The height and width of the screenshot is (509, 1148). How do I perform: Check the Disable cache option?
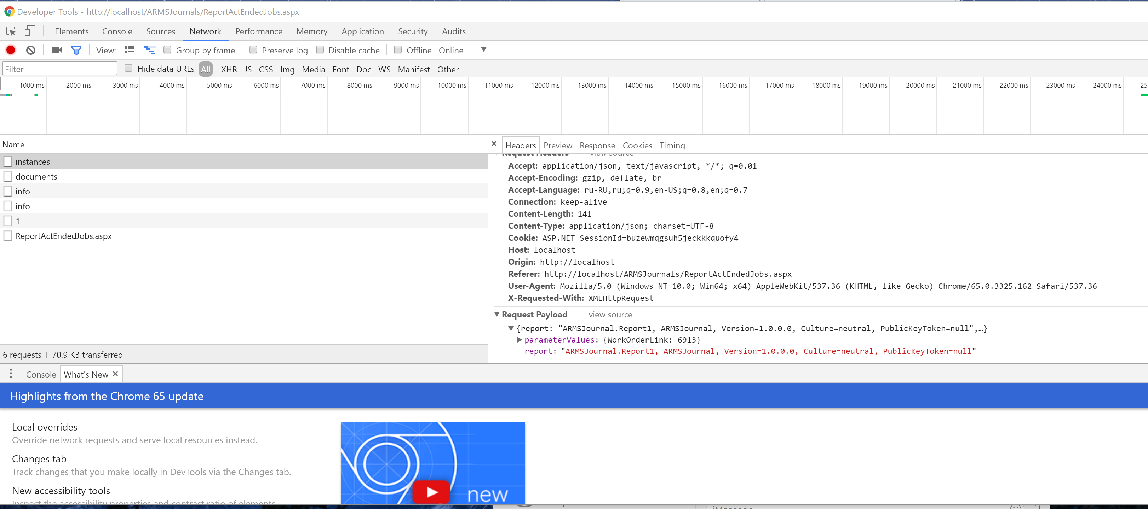tap(320, 49)
